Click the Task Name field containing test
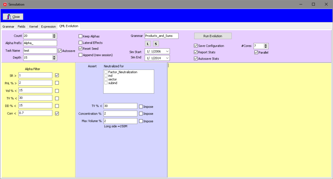 coord(40,51)
